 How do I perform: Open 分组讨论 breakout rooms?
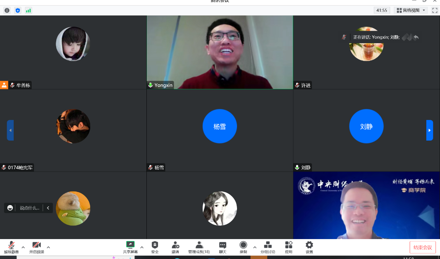[x=268, y=247]
